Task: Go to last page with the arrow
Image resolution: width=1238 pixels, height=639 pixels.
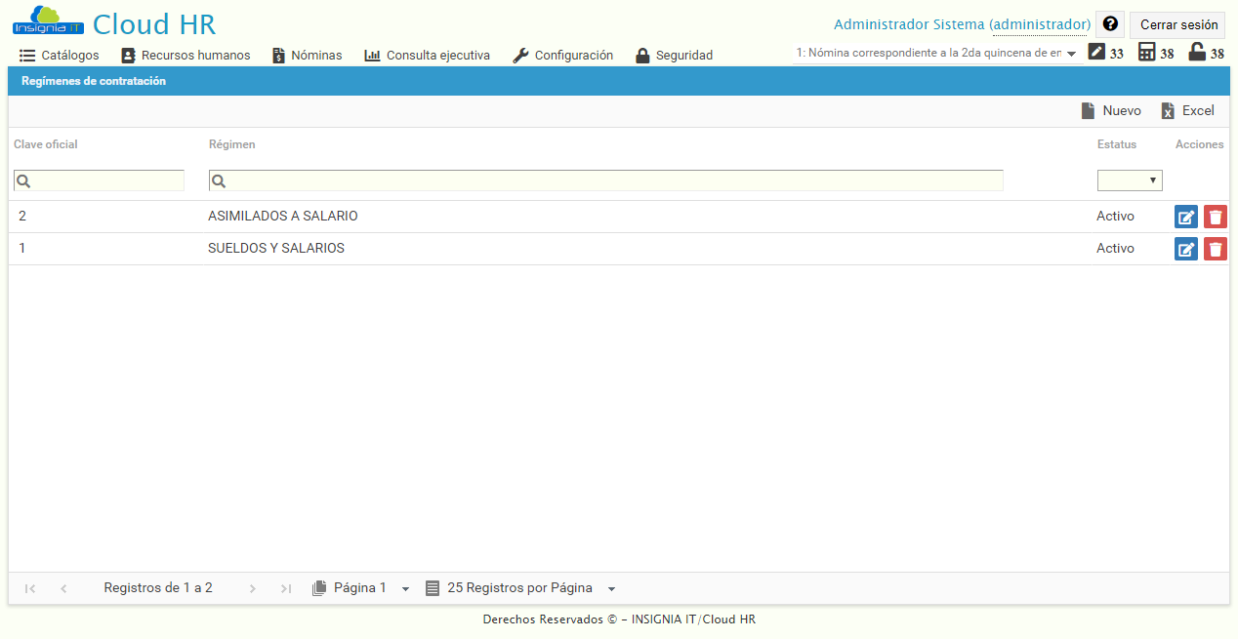Action: click(285, 587)
